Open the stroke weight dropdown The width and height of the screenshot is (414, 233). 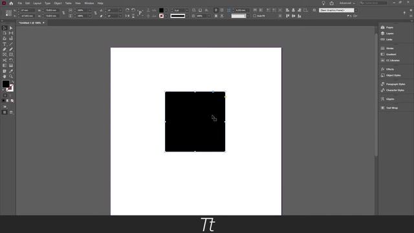pos(187,10)
